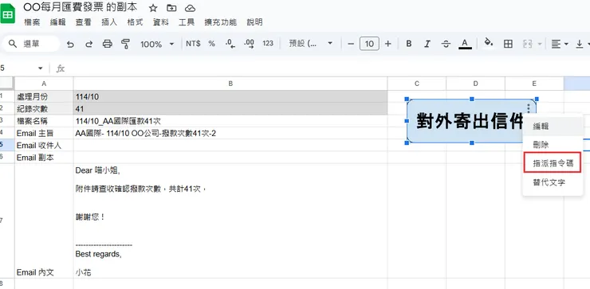Click into the formula bar

328,68
